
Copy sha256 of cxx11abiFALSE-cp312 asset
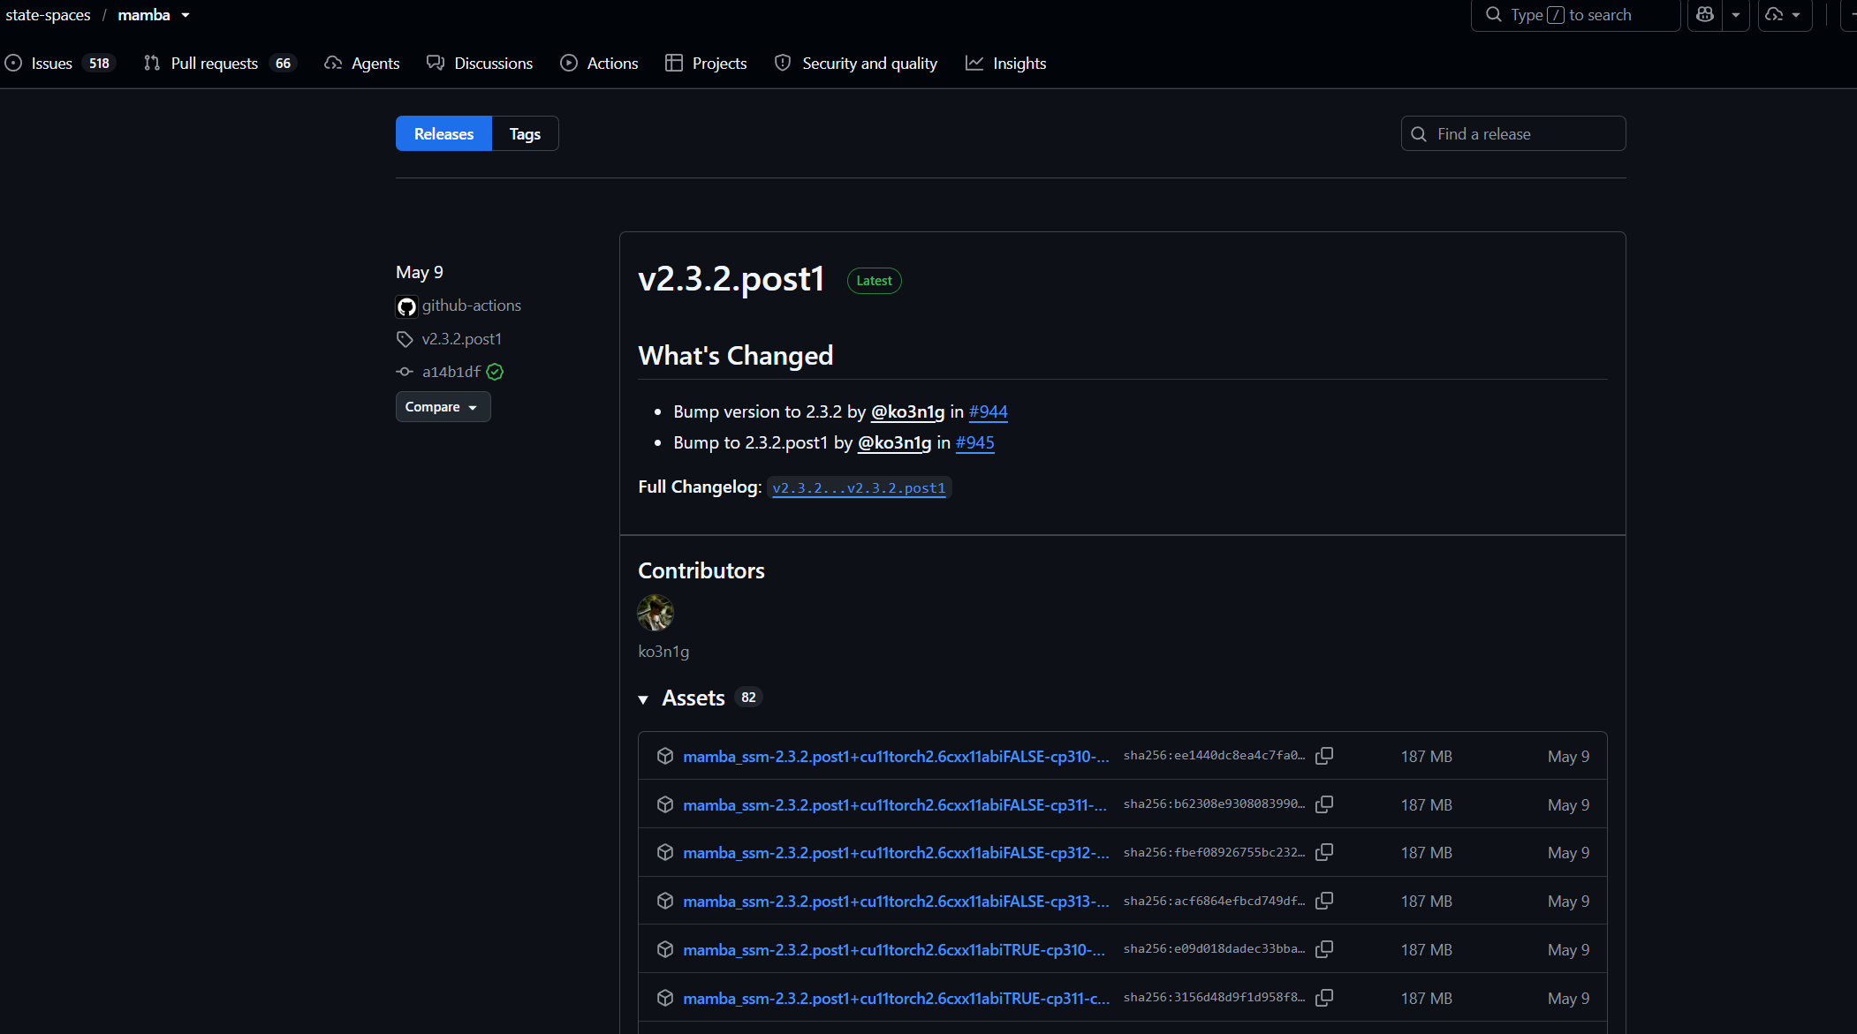click(1324, 852)
